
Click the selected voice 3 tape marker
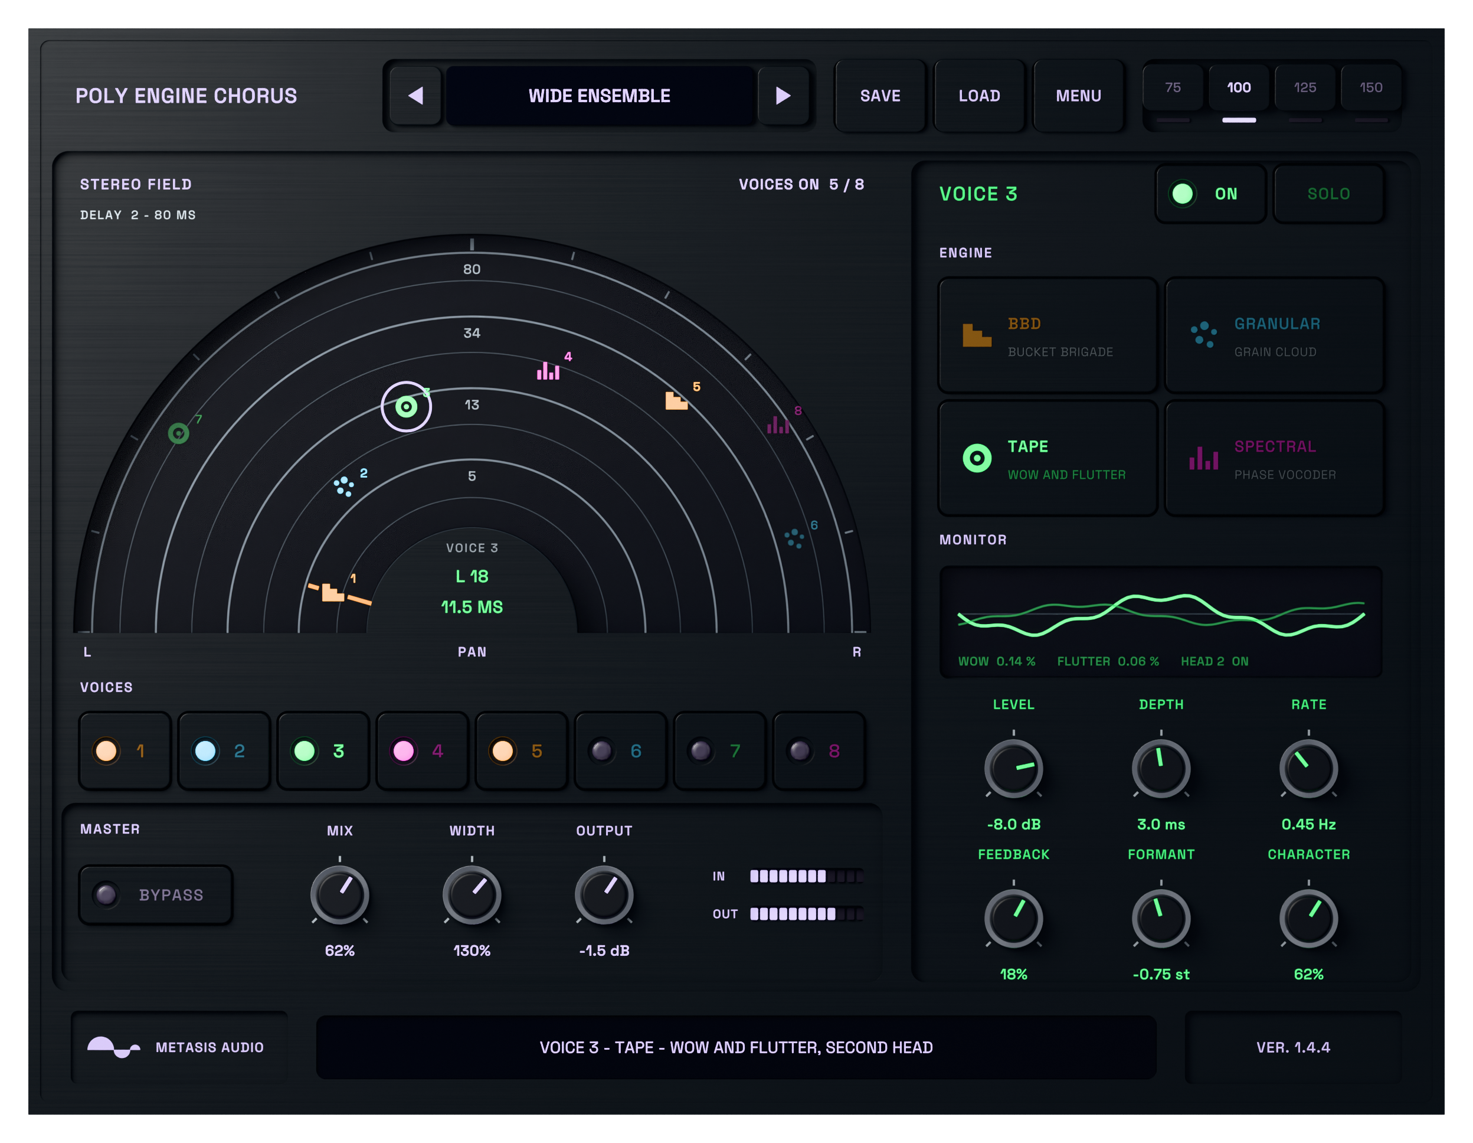[406, 407]
